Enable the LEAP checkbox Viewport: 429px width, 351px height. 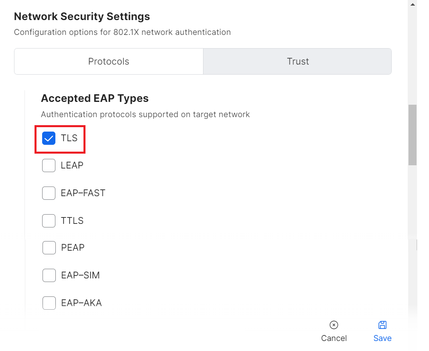(49, 165)
